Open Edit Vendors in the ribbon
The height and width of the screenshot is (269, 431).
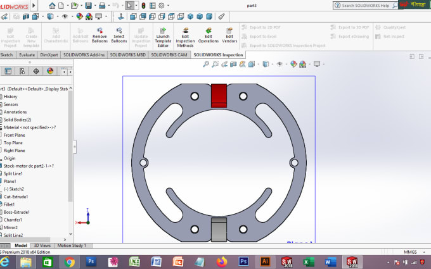tap(229, 35)
